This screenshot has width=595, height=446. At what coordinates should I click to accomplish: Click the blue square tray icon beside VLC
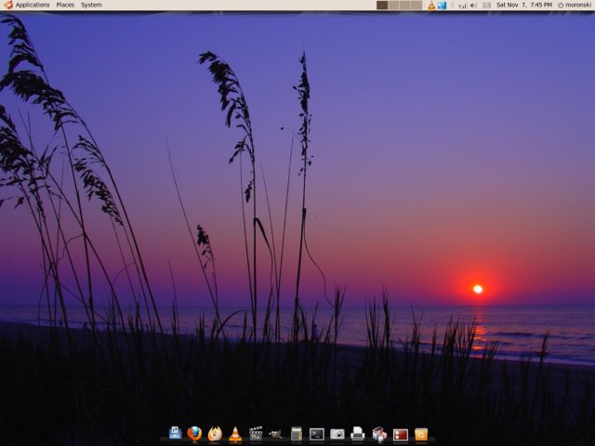coord(442,5)
